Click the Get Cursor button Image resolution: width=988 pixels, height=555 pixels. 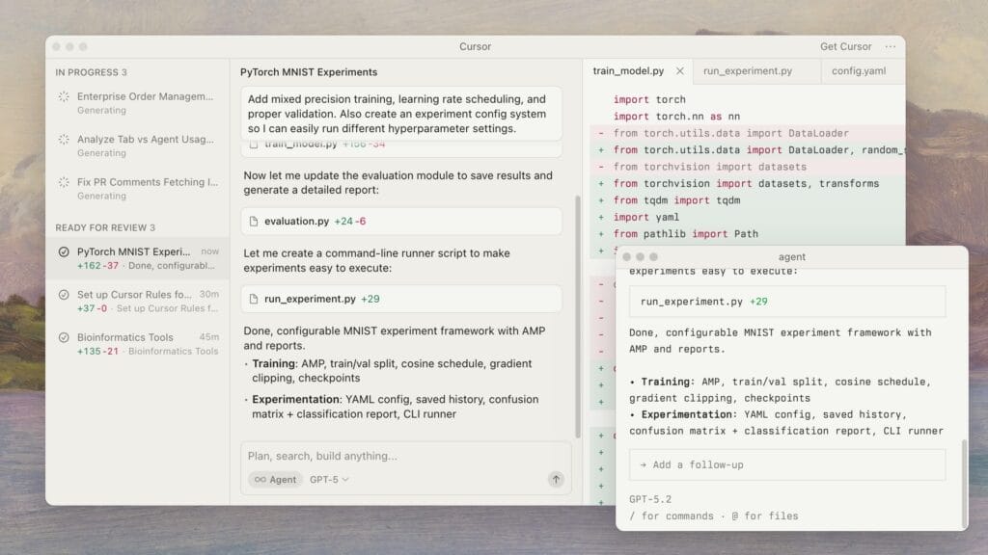(x=845, y=46)
